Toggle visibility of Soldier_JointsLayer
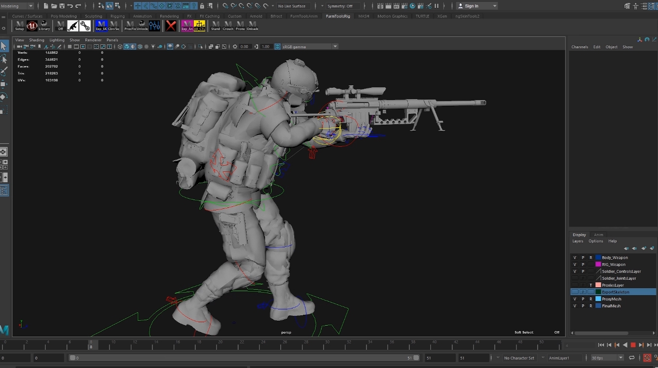Image resolution: width=658 pixels, height=368 pixels. pos(575,278)
